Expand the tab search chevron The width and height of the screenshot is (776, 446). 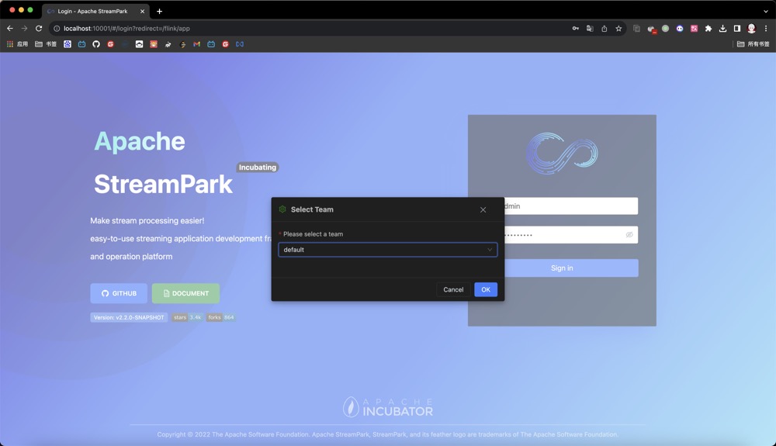[x=765, y=11]
